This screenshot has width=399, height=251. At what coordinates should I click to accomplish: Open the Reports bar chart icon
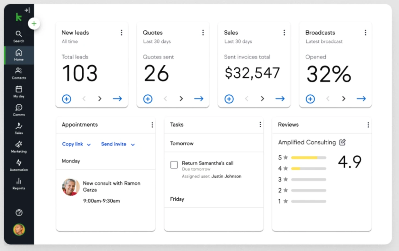point(19,183)
